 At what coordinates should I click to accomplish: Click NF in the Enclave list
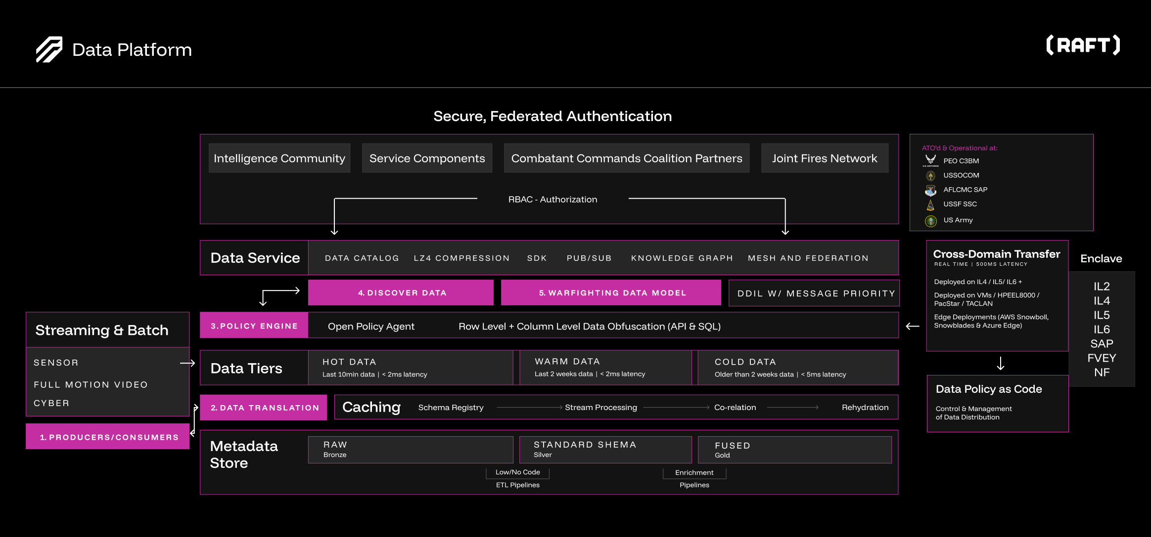pos(1102,372)
